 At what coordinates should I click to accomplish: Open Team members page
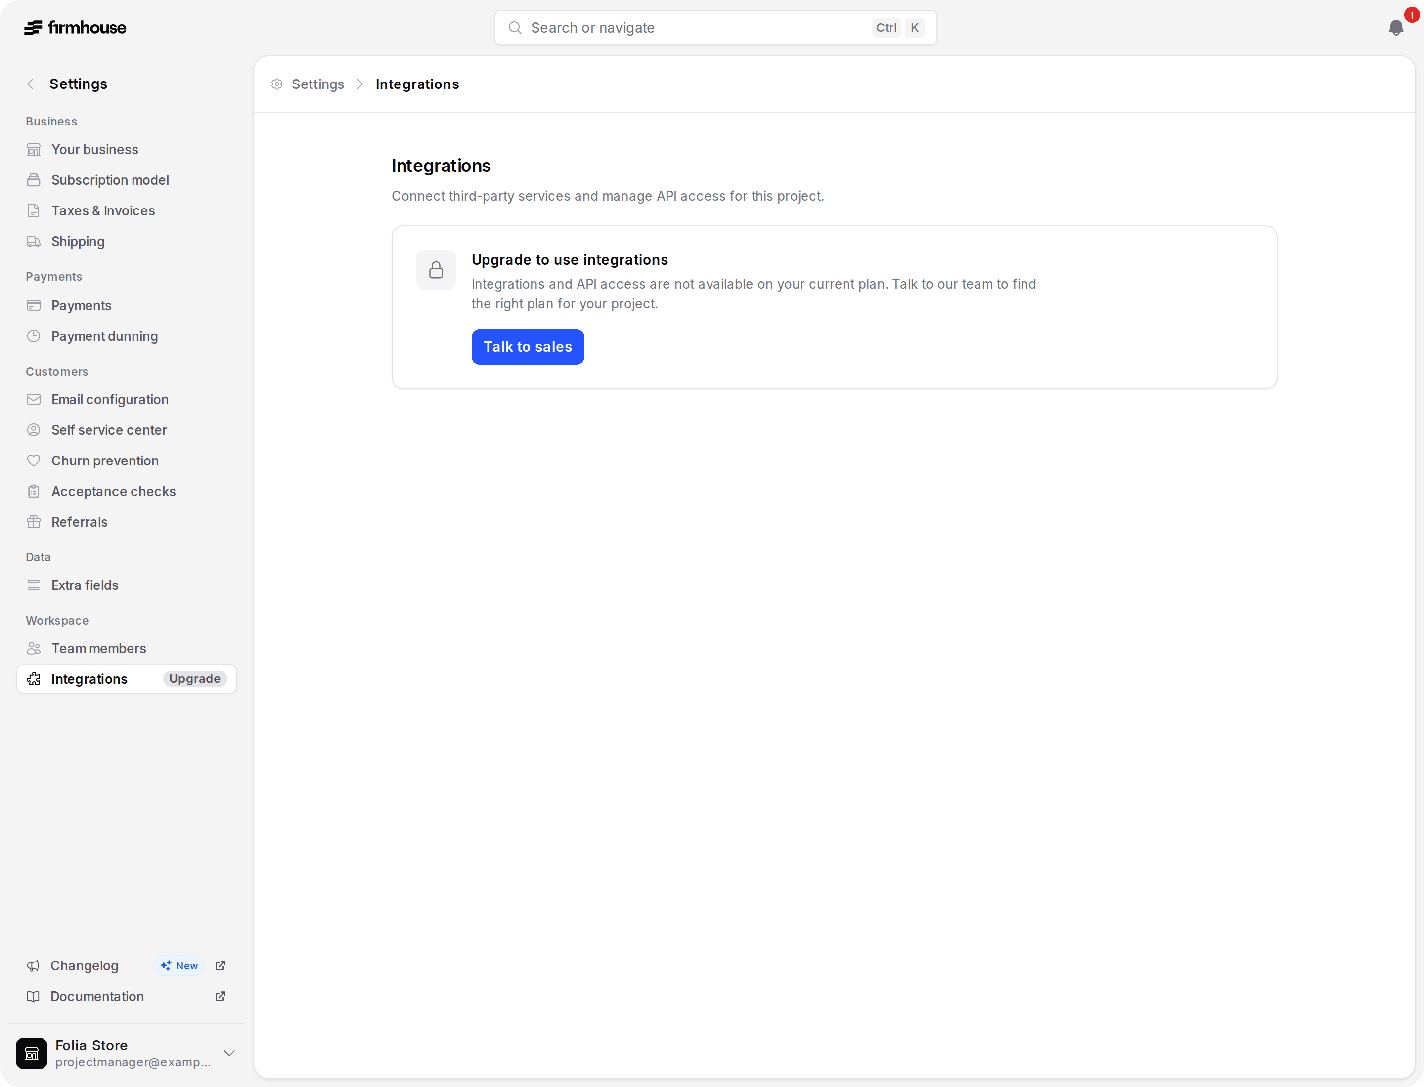pyautogui.click(x=126, y=648)
